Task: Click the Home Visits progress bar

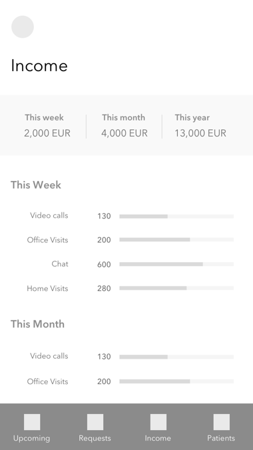Action: pos(176,288)
